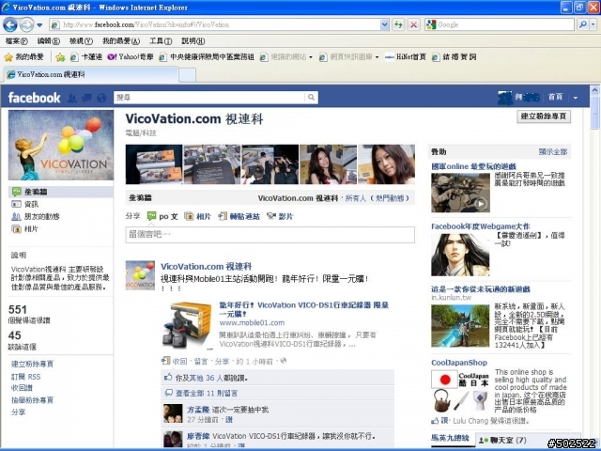This screenshot has height=451, width=601.
Task: Click the first product box photo thumbnail
Action: click(154, 164)
